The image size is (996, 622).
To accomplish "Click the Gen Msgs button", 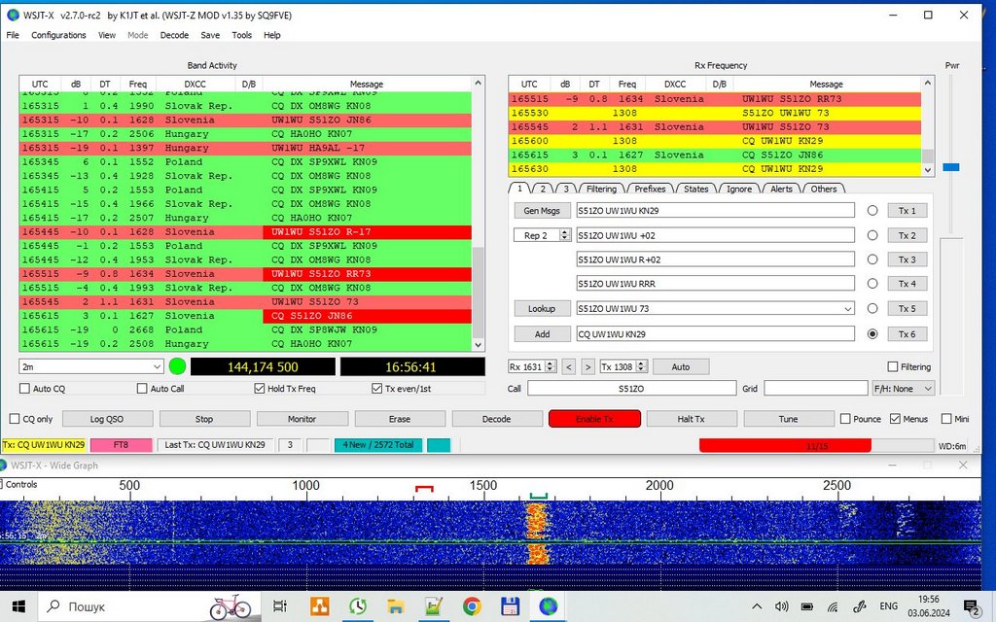I will click(x=542, y=211).
